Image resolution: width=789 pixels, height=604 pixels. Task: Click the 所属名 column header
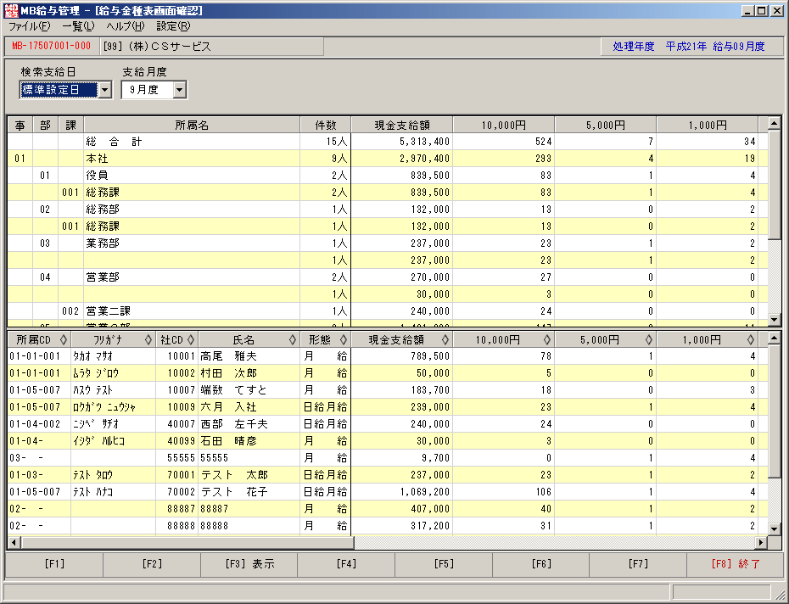[192, 125]
